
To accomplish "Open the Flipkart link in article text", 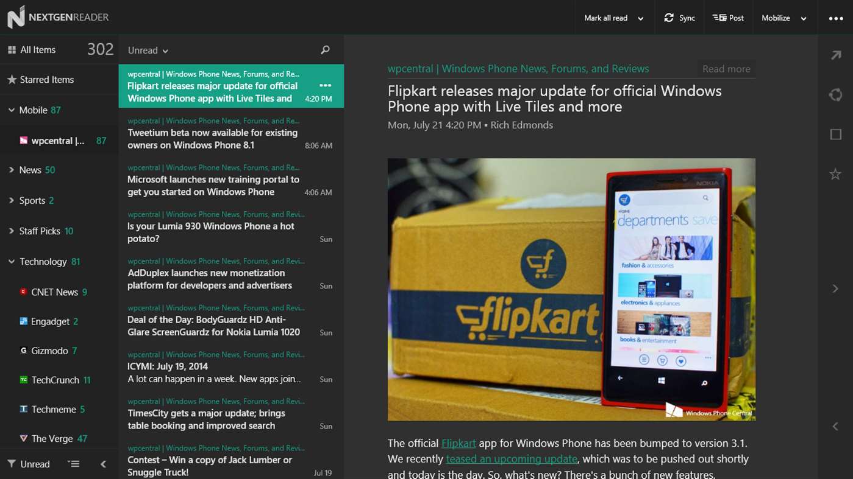I will [459, 443].
